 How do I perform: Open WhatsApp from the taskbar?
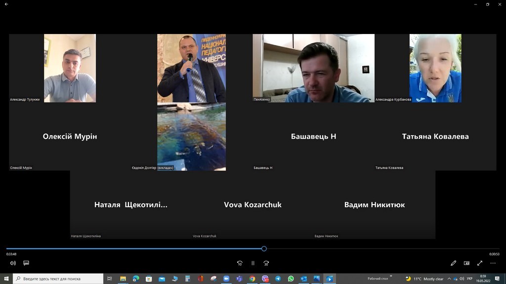(291, 279)
